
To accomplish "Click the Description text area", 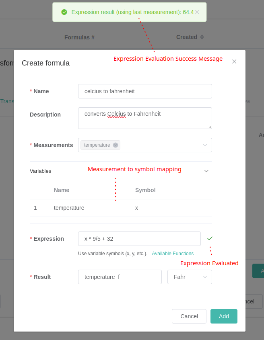I will tap(145, 118).
